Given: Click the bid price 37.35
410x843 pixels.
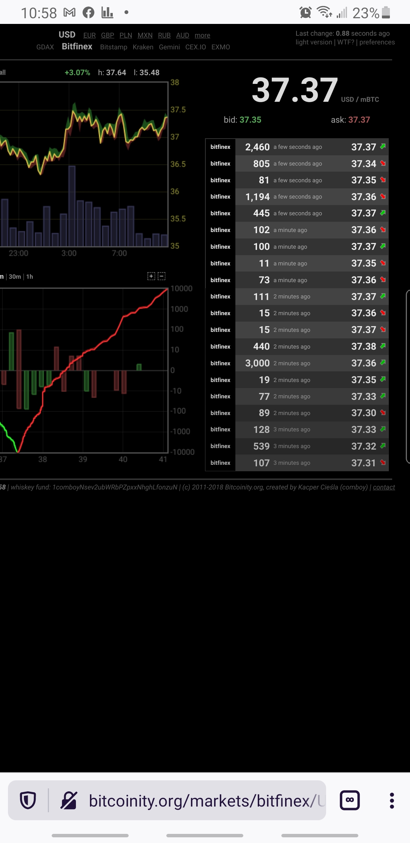Looking at the screenshot, I should coord(250,120).
